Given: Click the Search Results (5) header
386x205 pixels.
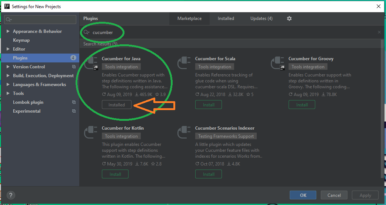Looking at the screenshot, I should pyautogui.click(x=100, y=44).
